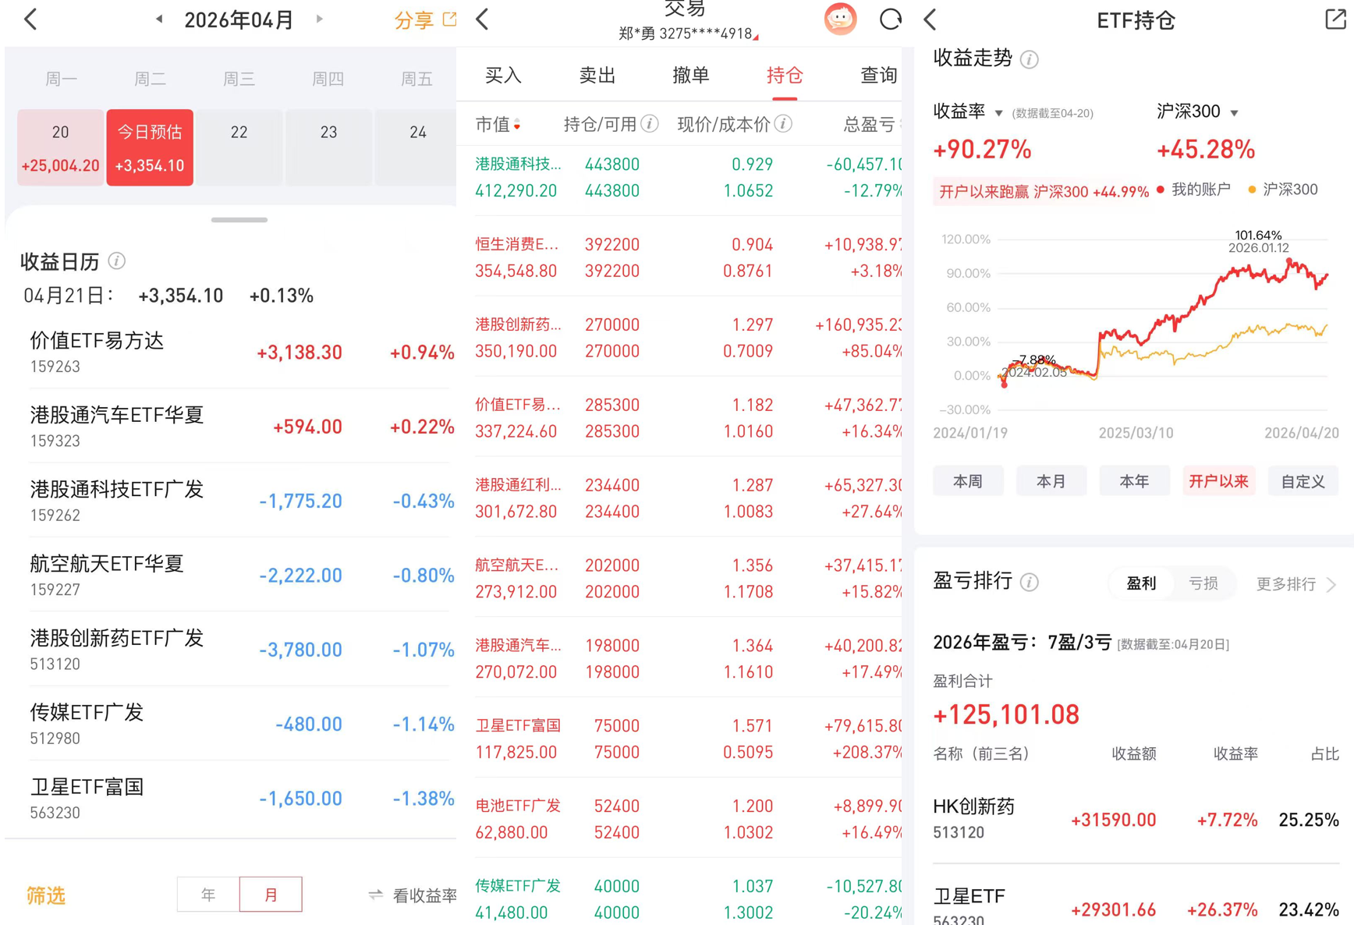
Task: Go to next month arrow
Action: 319,19
